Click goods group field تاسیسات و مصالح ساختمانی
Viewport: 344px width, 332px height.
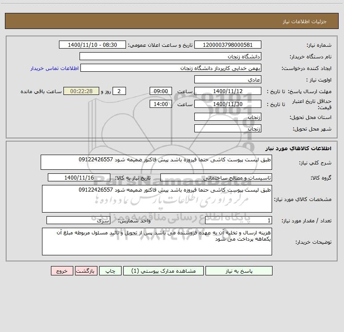pyautogui.click(x=216, y=177)
